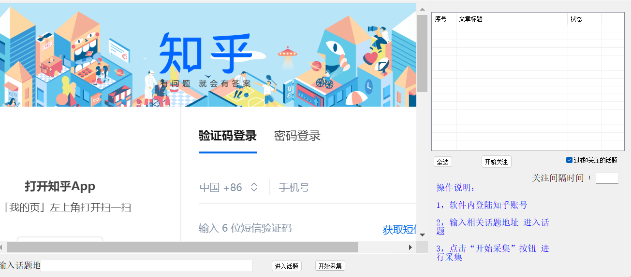Click the vertical scrollbar thumb in browser pane
This screenshot has width=631, height=277.
pyautogui.click(x=422, y=53)
